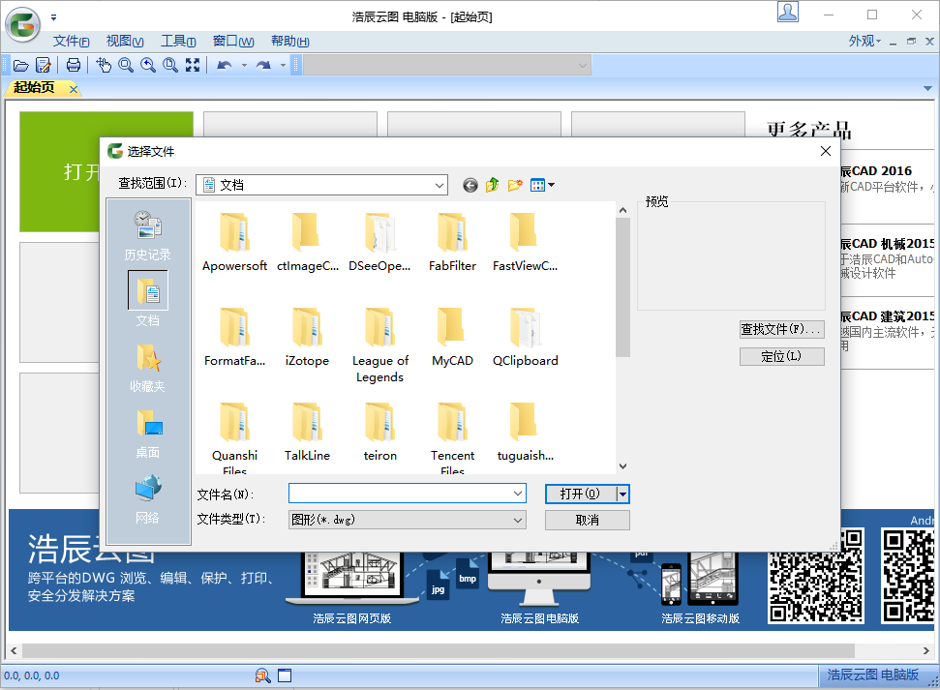Screen dimensions: 940x690
Task: Click the 取消 button
Action: pos(587,520)
